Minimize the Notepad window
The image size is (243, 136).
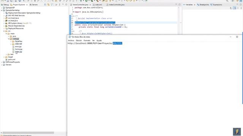230,37
